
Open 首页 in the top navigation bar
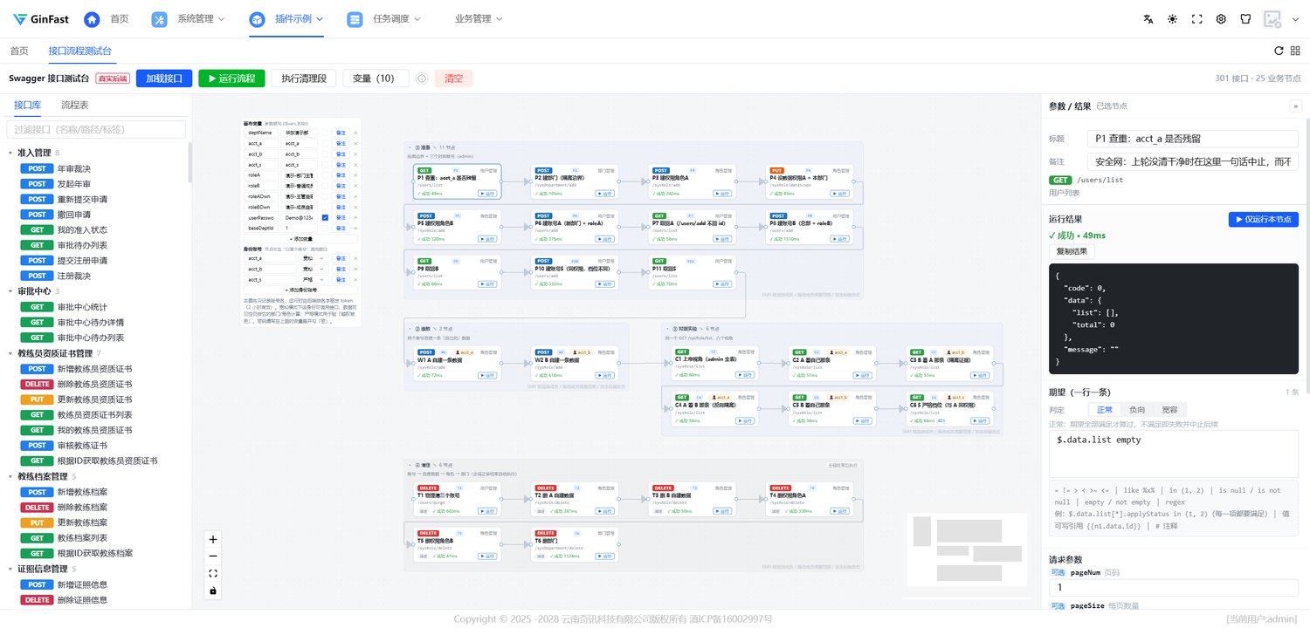[108, 19]
